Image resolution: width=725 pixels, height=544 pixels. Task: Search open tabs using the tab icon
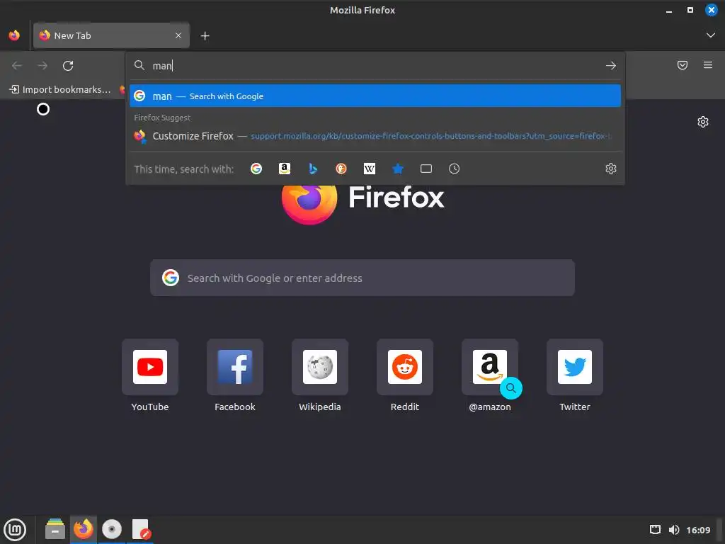click(426, 169)
